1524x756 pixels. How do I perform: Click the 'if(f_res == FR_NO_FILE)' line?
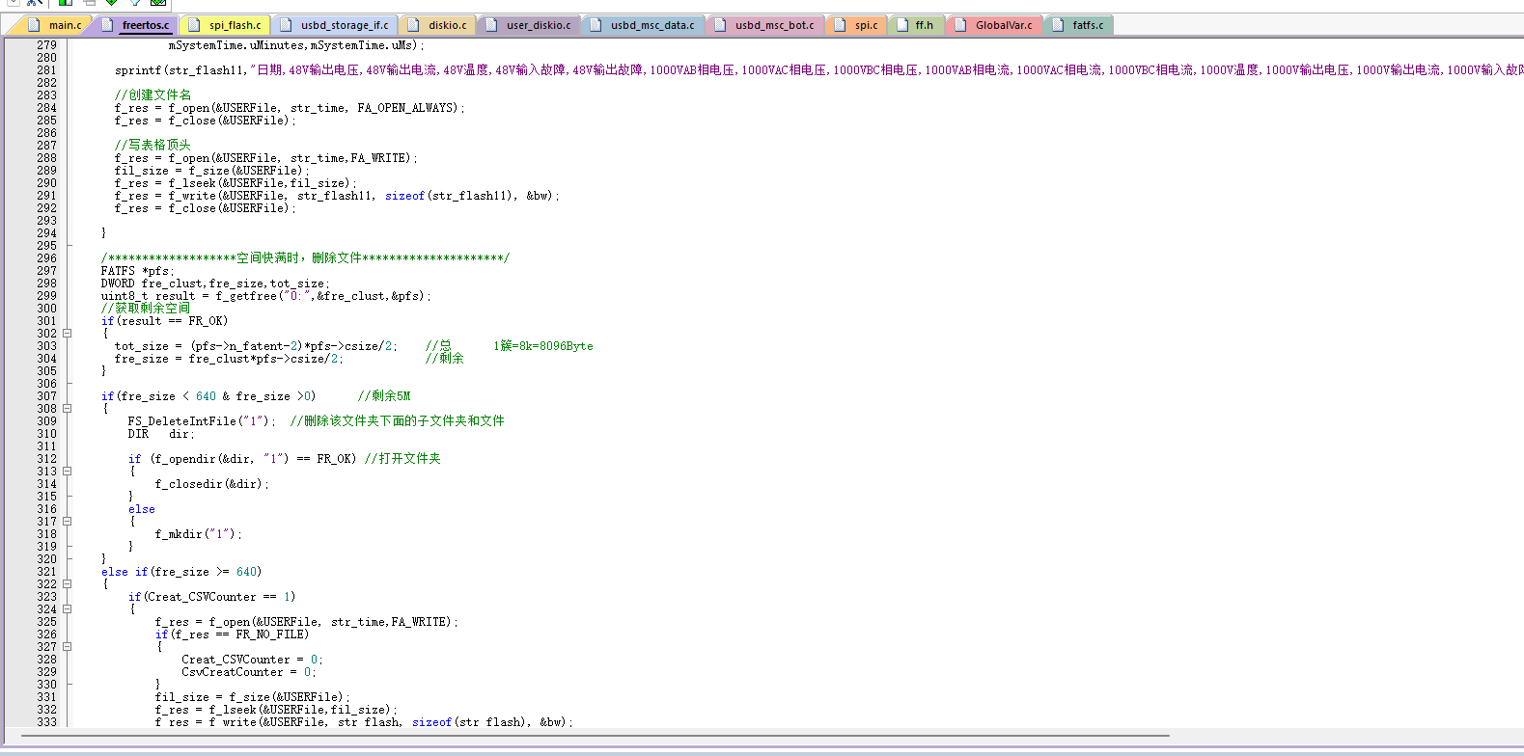(233, 634)
